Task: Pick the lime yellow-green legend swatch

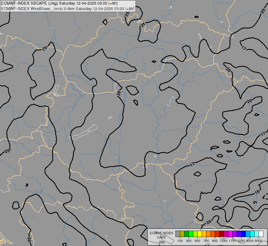Action: click(x=195, y=234)
